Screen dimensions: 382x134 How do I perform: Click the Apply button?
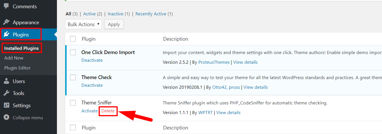pos(114,24)
